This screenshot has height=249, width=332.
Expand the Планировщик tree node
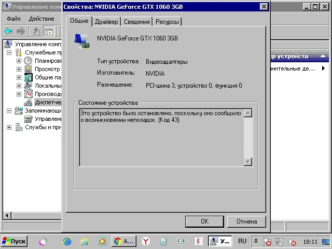click(19, 61)
